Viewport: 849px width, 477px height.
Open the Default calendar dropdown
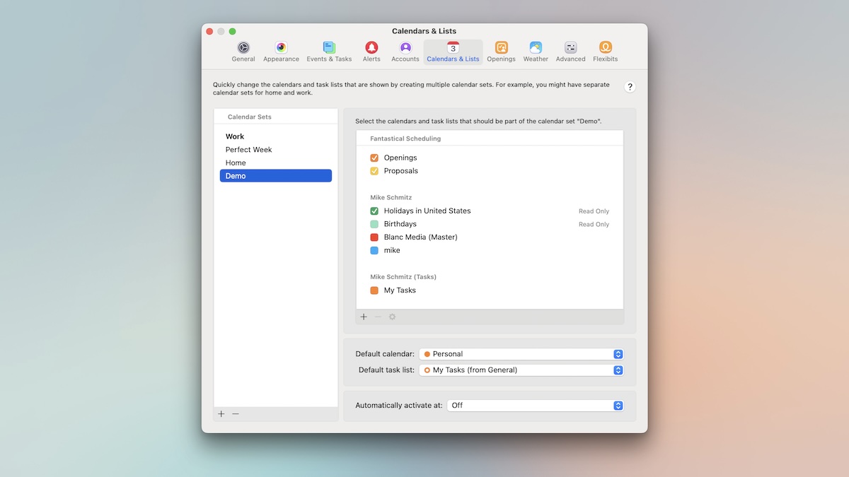(x=521, y=354)
